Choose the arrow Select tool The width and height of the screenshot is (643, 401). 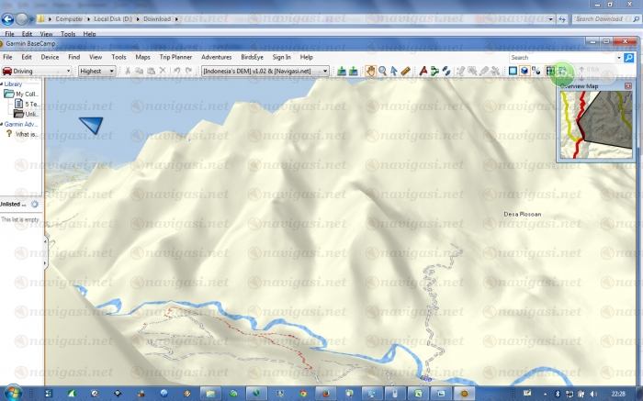point(394,71)
